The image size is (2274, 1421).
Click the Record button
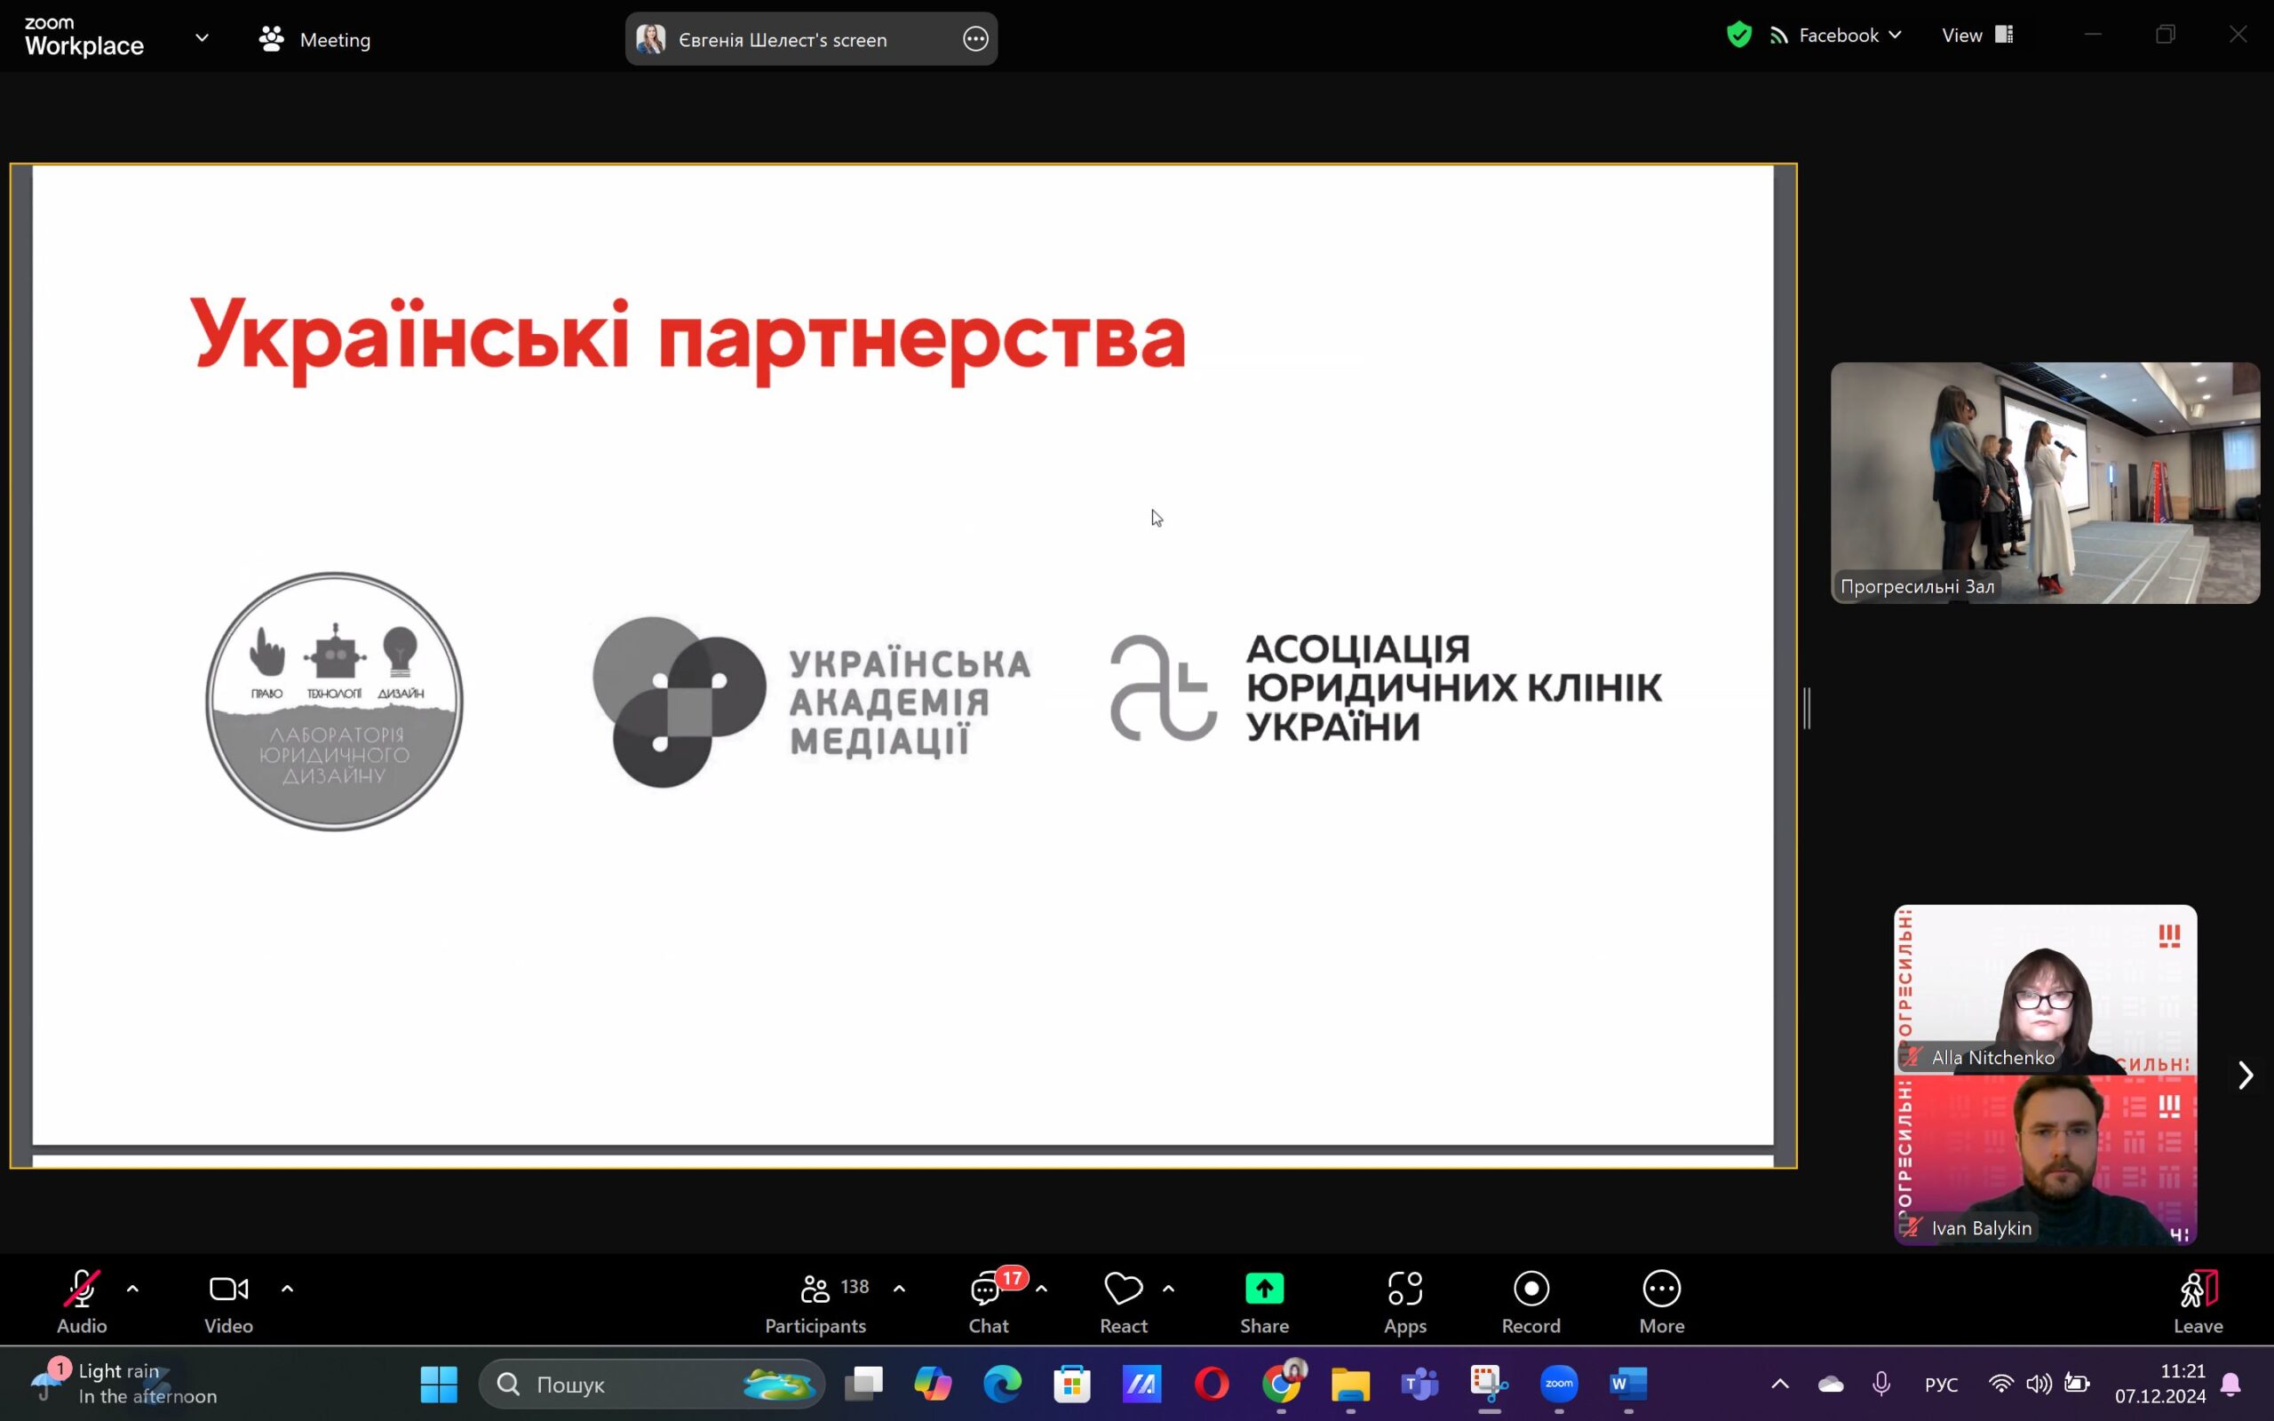click(1530, 1299)
